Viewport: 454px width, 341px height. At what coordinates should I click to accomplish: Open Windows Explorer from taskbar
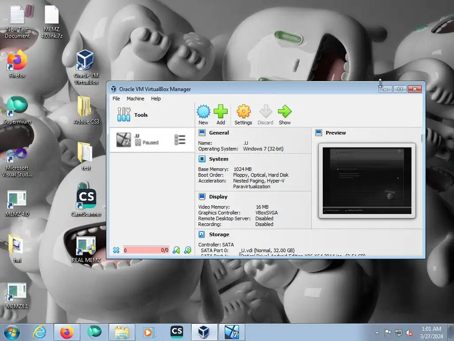click(x=121, y=332)
